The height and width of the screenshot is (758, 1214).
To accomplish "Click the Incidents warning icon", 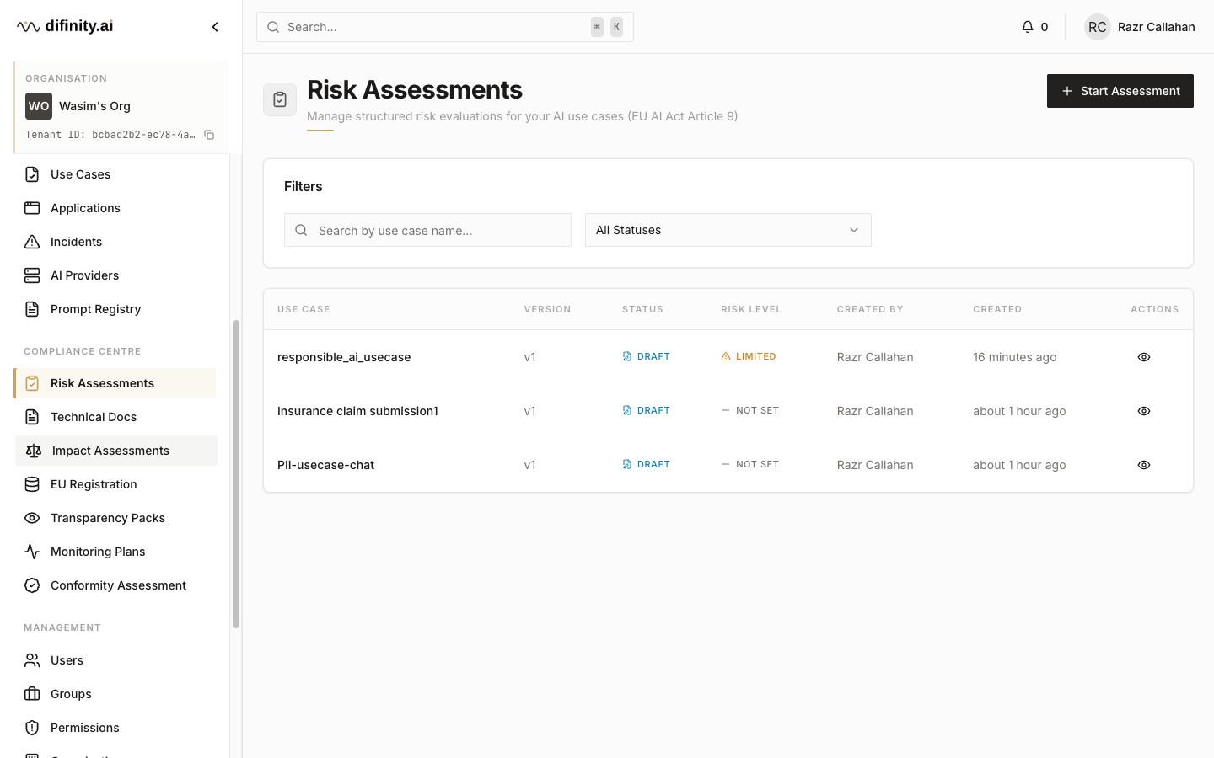I will coord(32,242).
